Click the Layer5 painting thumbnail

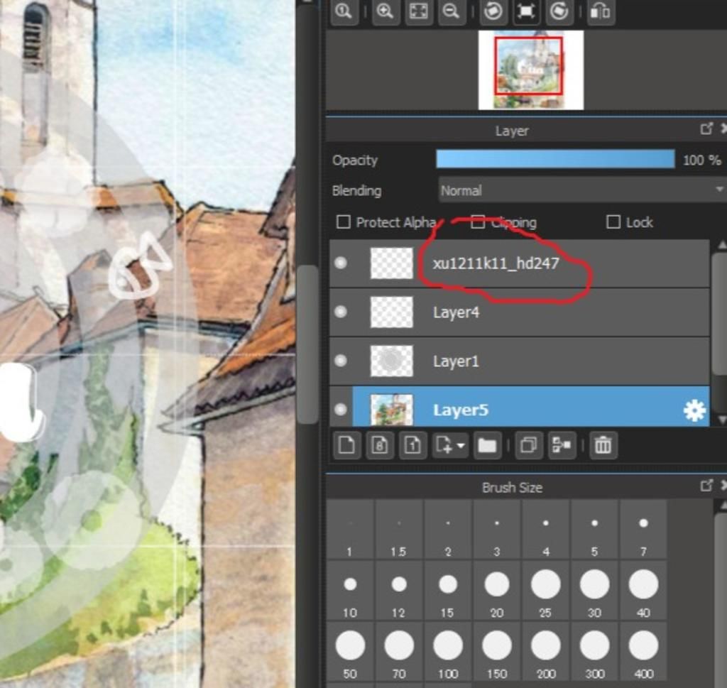[392, 410]
